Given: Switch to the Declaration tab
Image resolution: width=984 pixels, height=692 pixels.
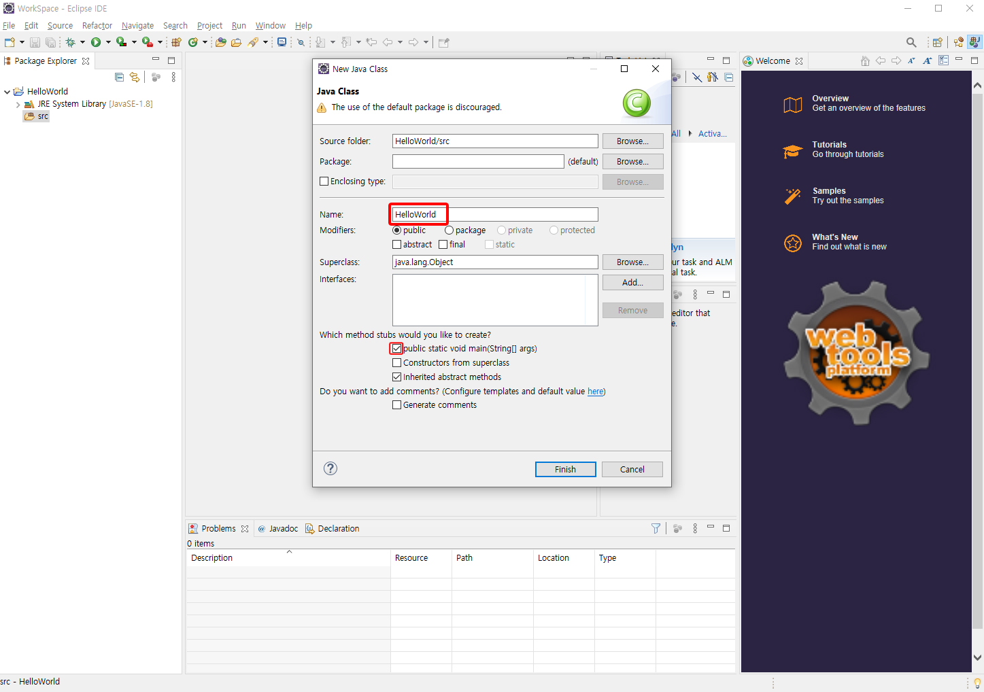Looking at the screenshot, I should tap(332, 528).
